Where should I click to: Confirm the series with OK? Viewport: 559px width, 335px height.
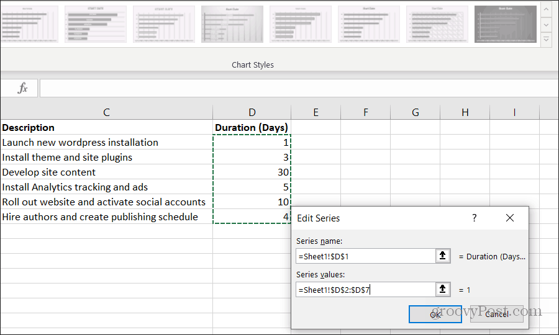pos(435,315)
